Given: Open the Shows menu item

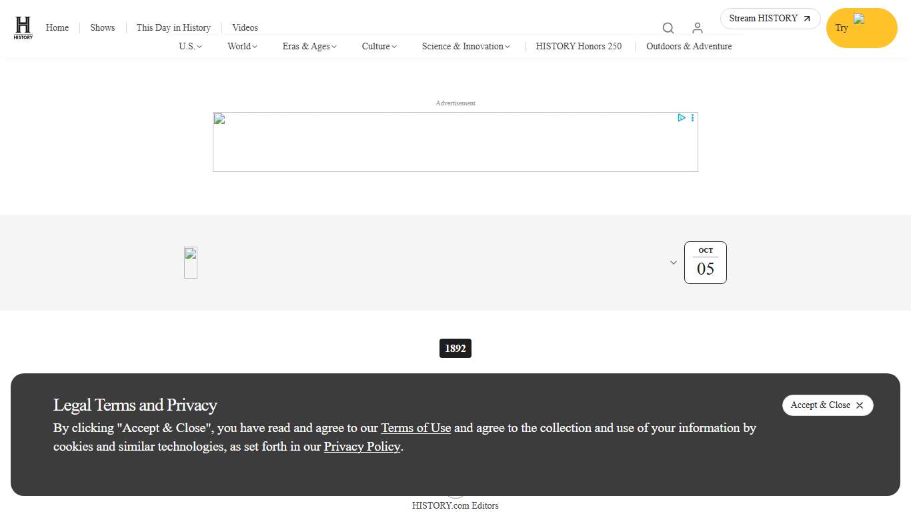Looking at the screenshot, I should pyautogui.click(x=103, y=27).
